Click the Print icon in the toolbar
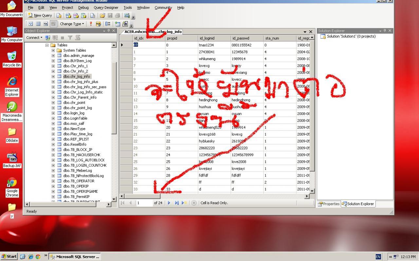 [118, 15]
